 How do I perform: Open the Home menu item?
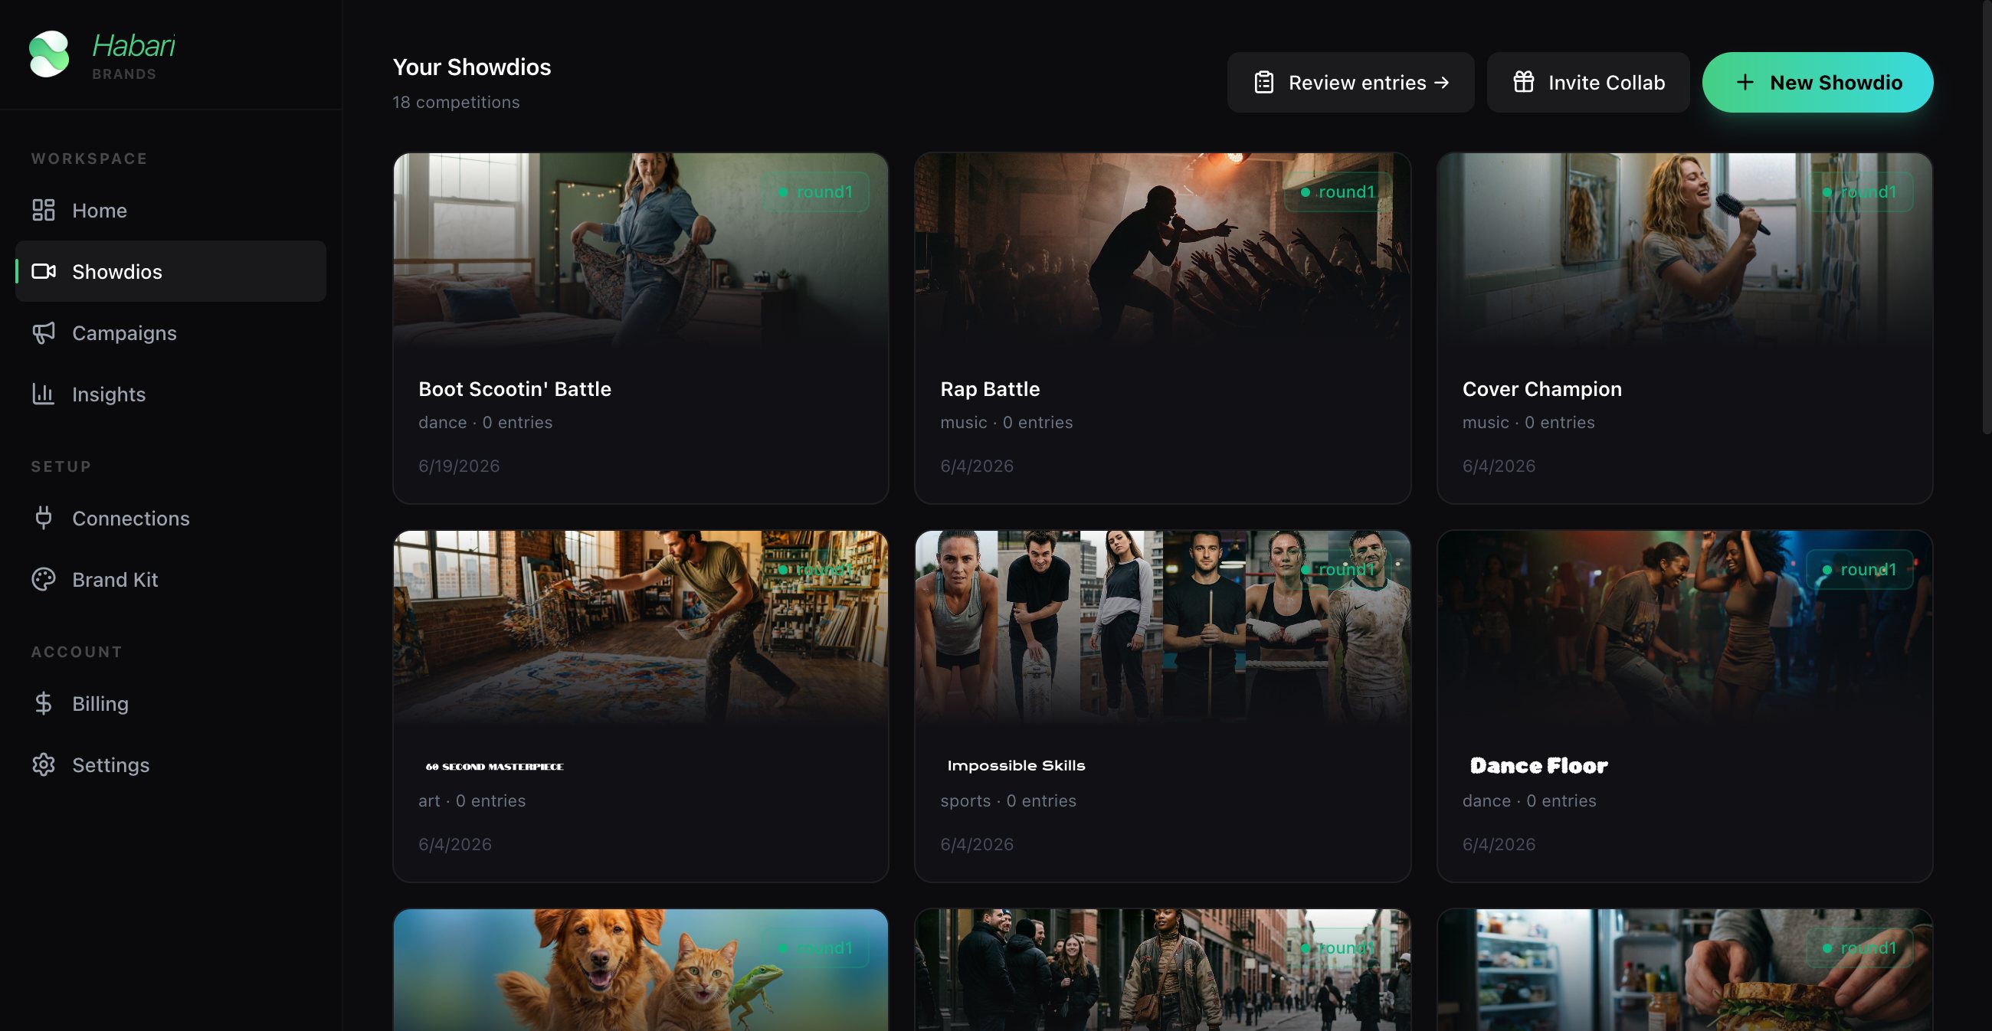[x=171, y=210]
